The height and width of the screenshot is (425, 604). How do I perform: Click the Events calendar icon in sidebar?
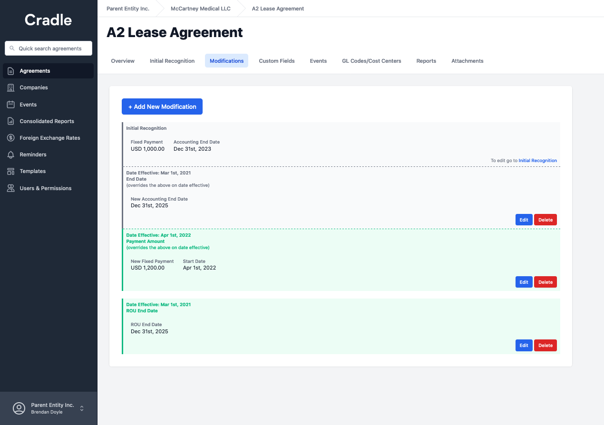pos(10,104)
